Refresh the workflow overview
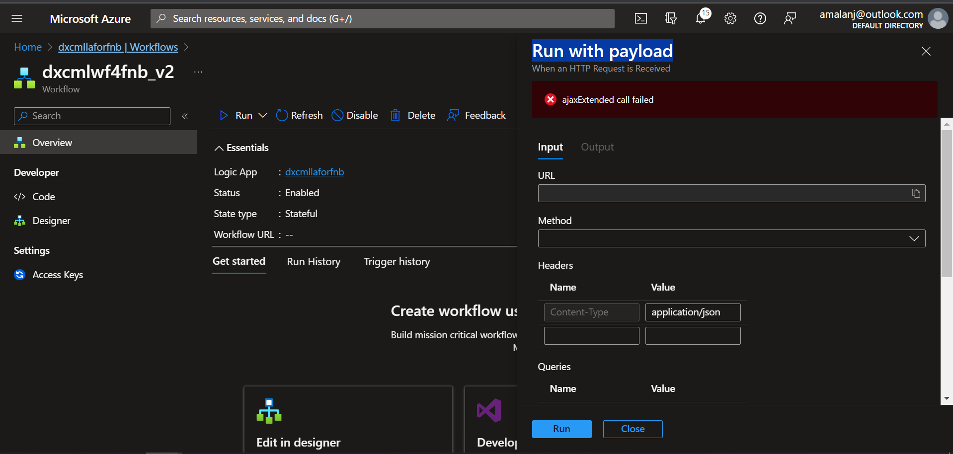The image size is (953, 454). click(x=299, y=115)
